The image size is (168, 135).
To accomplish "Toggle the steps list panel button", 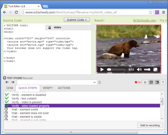I will [157, 82].
